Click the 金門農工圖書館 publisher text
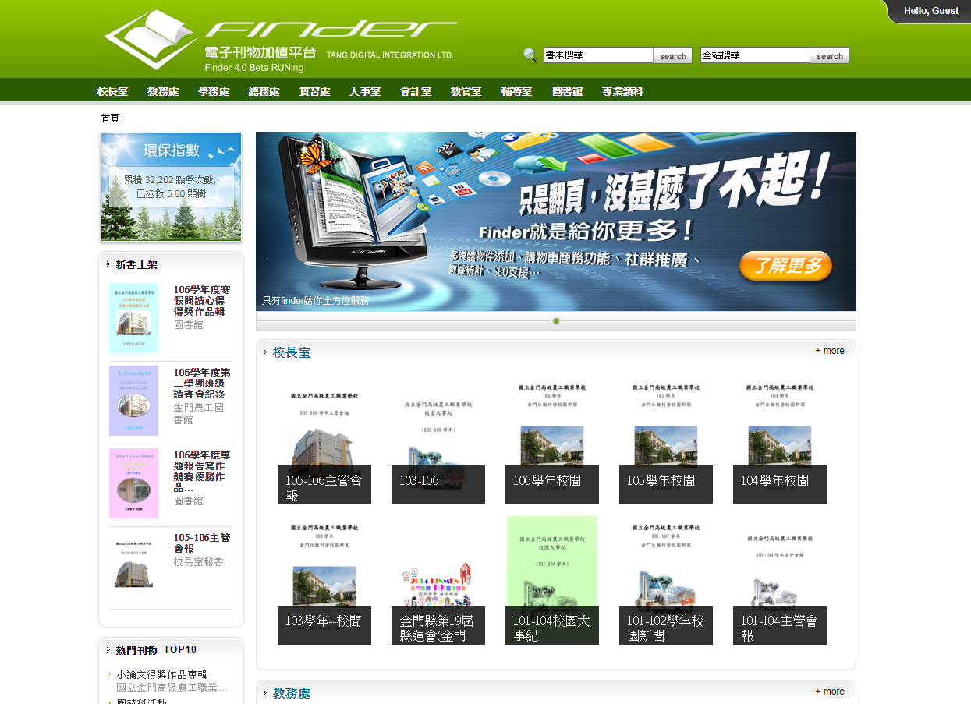This screenshot has height=704, width=971. [x=199, y=413]
